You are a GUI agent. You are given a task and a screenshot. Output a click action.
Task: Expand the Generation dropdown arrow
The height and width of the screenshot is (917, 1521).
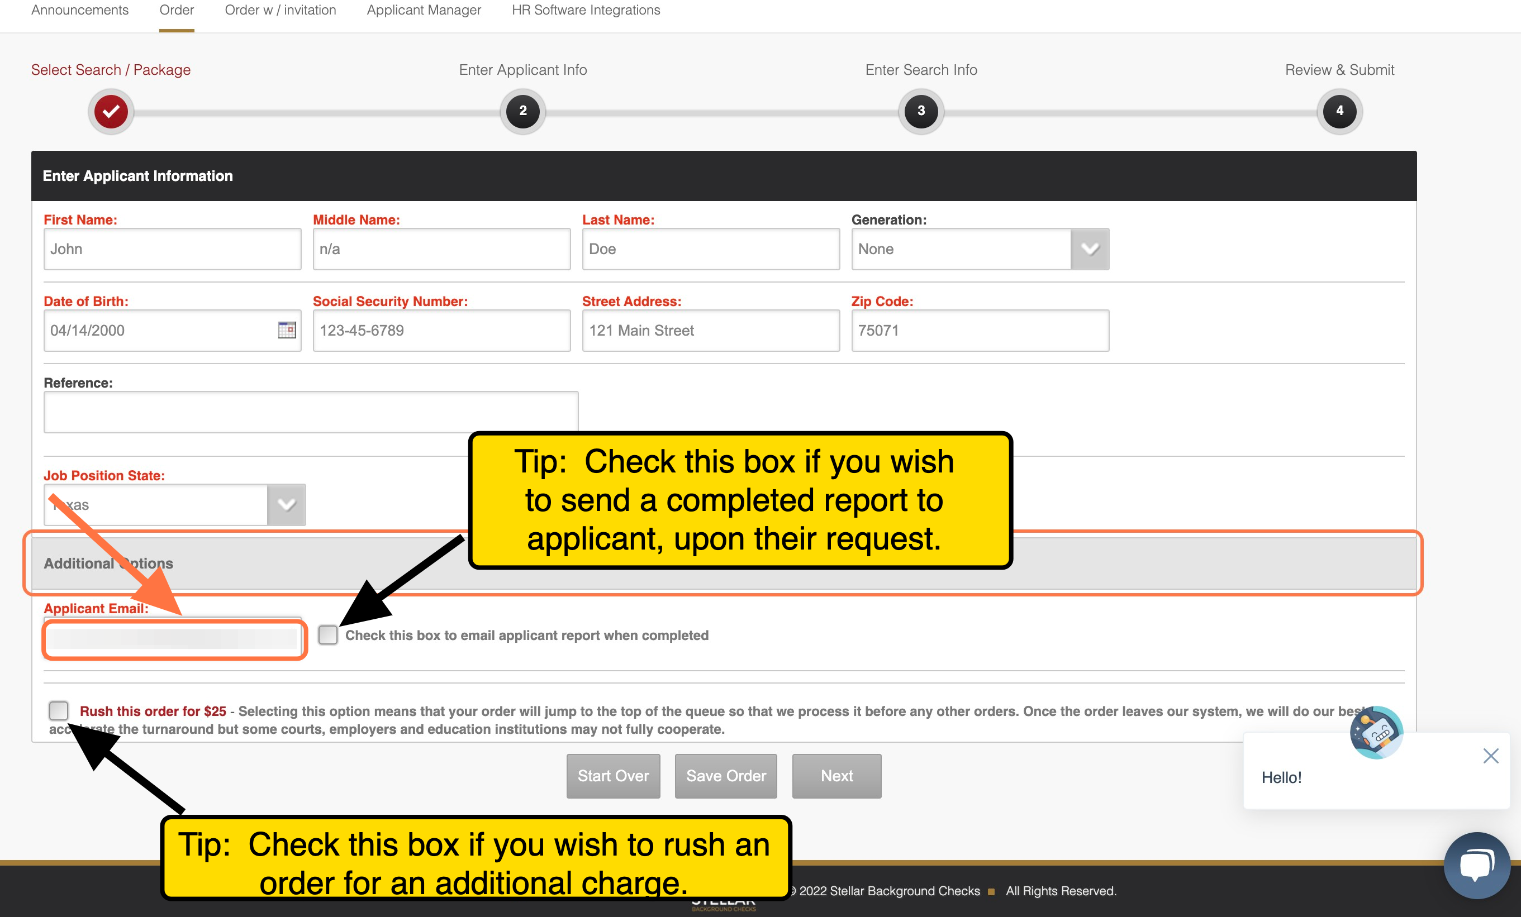point(1090,249)
